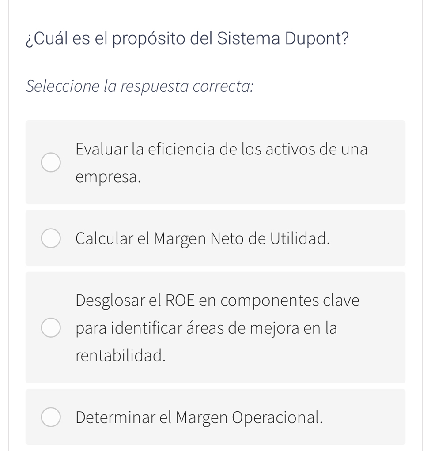The image size is (431, 451).
Task: Mark the "Desglosar el ROE" option radio button
Action: pos(51,327)
